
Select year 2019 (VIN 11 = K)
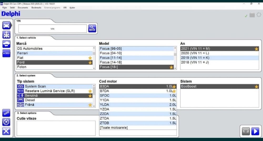(220, 58)
